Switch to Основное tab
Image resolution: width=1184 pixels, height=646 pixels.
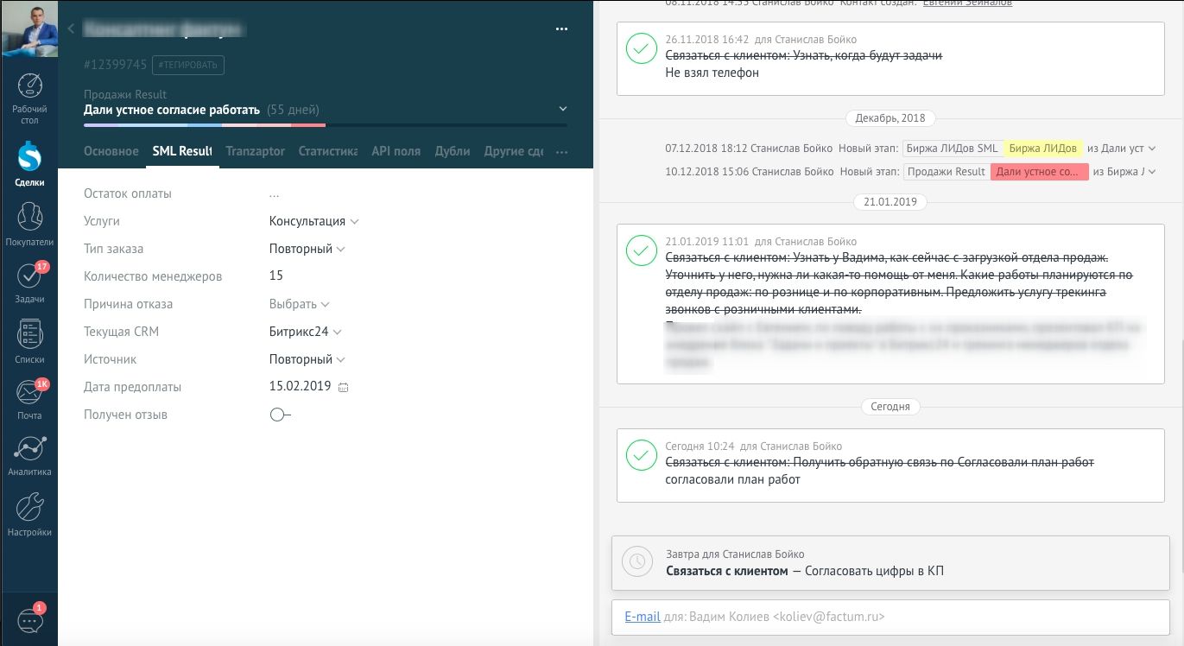111,151
